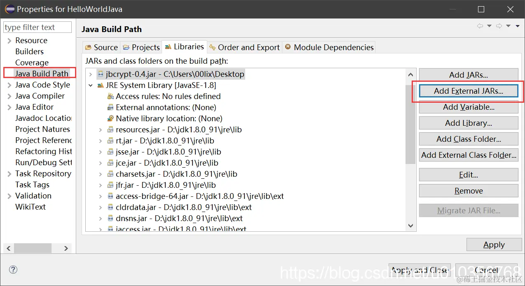Click the charsets.jar icon
Screen dimensions: 525x286
(110, 174)
